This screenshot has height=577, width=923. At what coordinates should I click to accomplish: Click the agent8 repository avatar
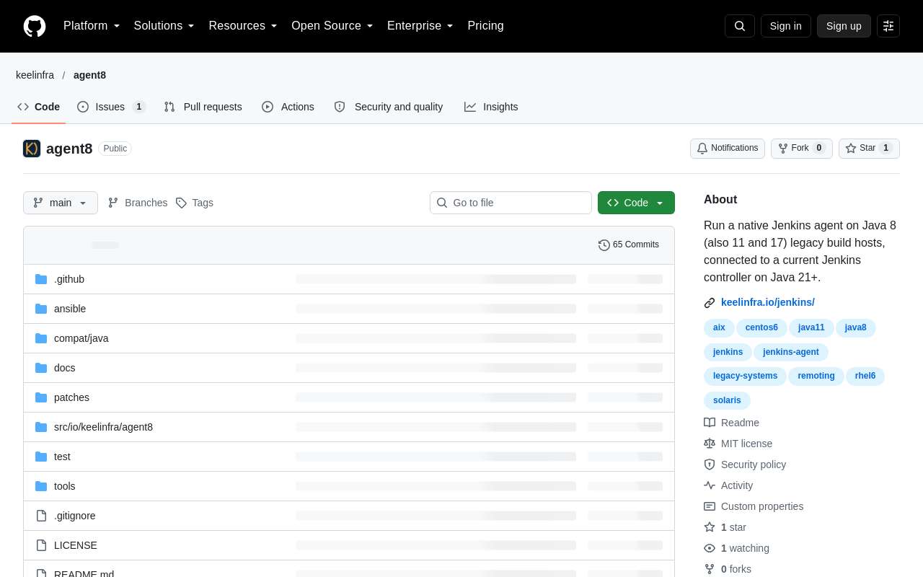pyautogui.click(x=32, y=149)
